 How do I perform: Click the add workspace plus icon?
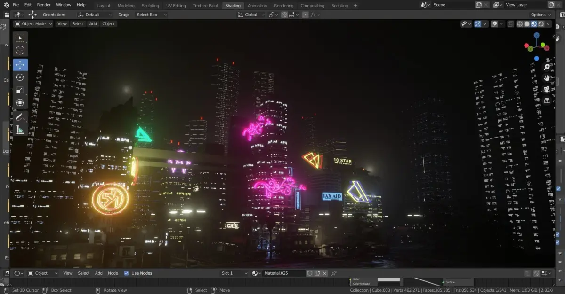click(x=355, y=5)
